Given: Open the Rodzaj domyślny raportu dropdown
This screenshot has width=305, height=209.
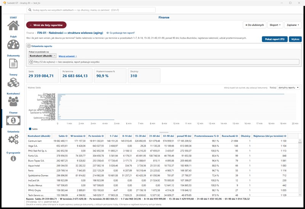Looking at the screenshot, I should 289,88.
